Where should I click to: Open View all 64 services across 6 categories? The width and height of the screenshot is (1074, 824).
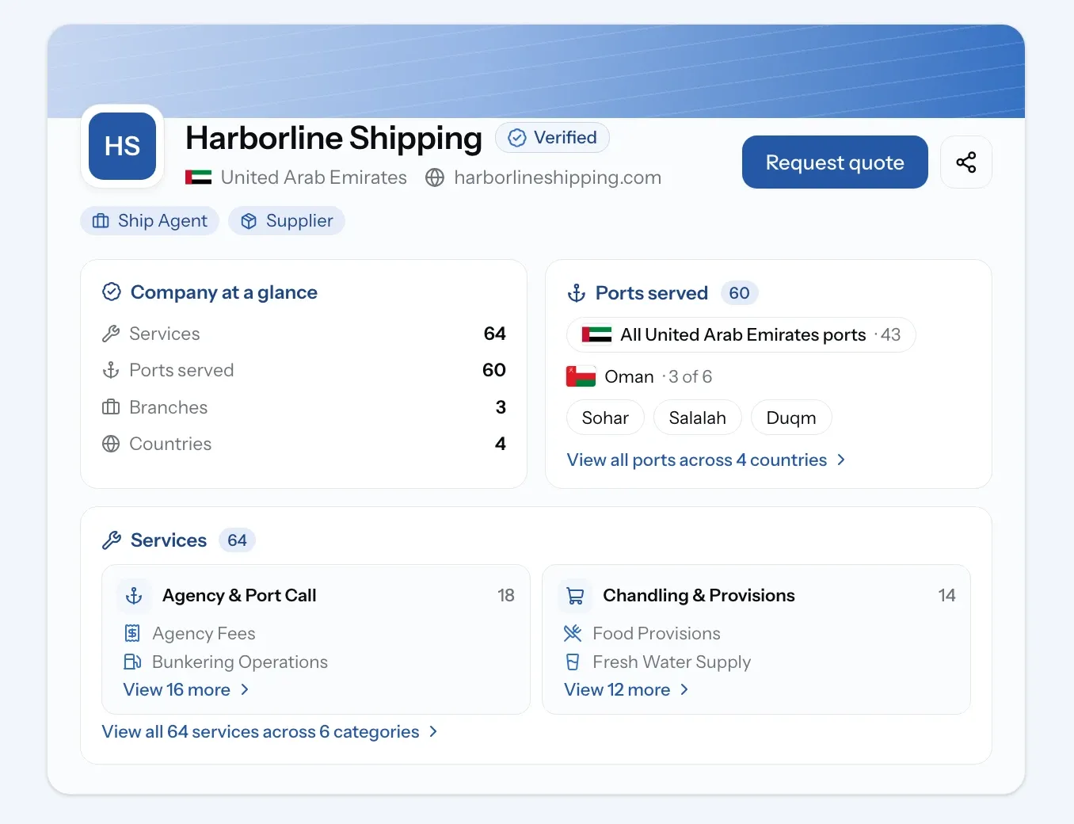261,731
